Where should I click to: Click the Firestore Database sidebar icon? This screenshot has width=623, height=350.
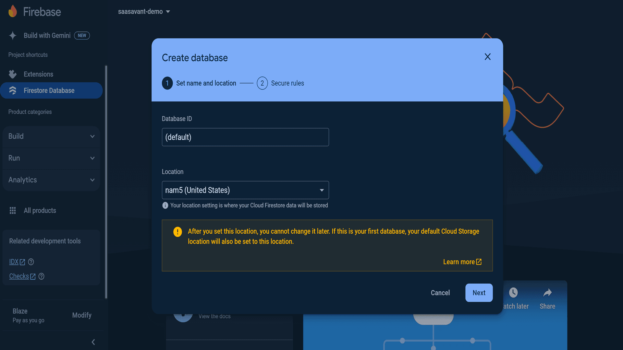click(x=13, y=90)
